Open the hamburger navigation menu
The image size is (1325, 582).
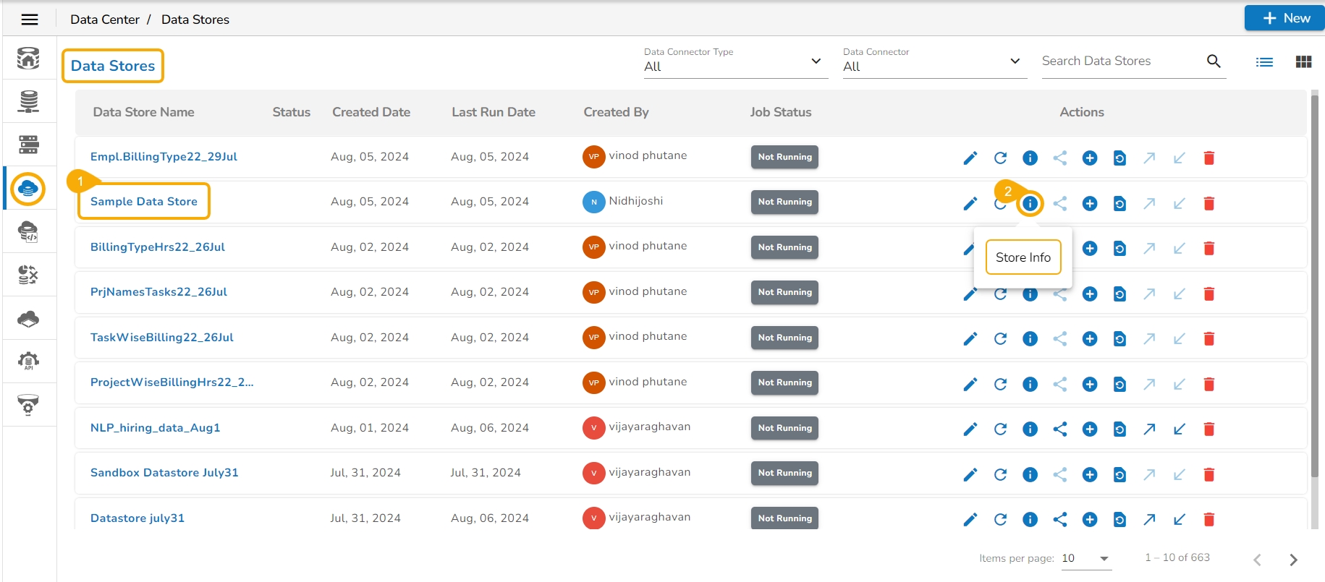point(30,20)
